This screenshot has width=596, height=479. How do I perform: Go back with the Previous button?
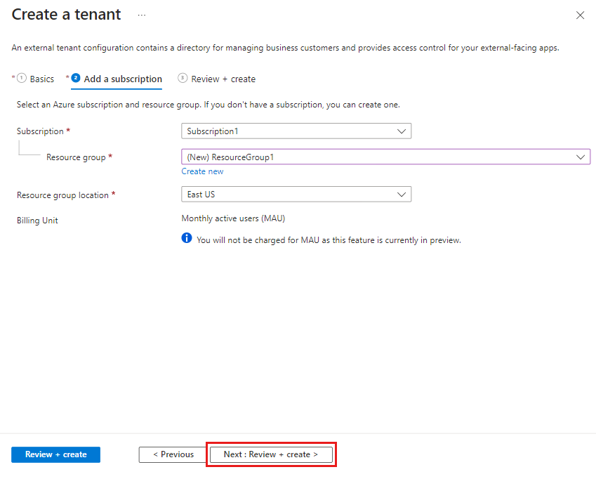pyautogui.click(x=173, y=454)
